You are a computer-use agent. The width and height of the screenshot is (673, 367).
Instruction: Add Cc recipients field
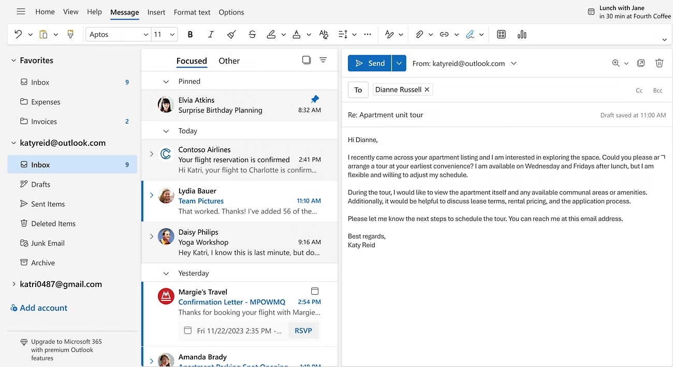[x=639, y=90]
